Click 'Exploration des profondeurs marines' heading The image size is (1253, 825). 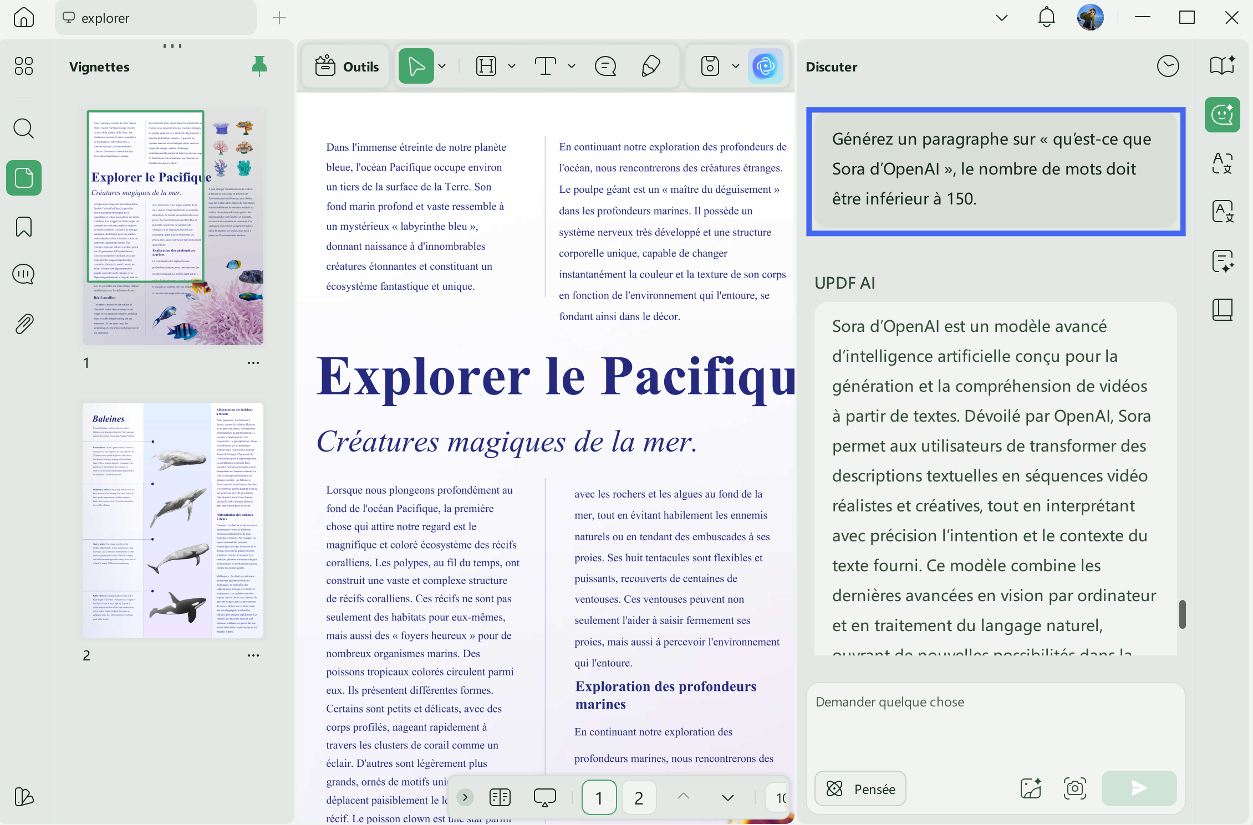point(666,695)
